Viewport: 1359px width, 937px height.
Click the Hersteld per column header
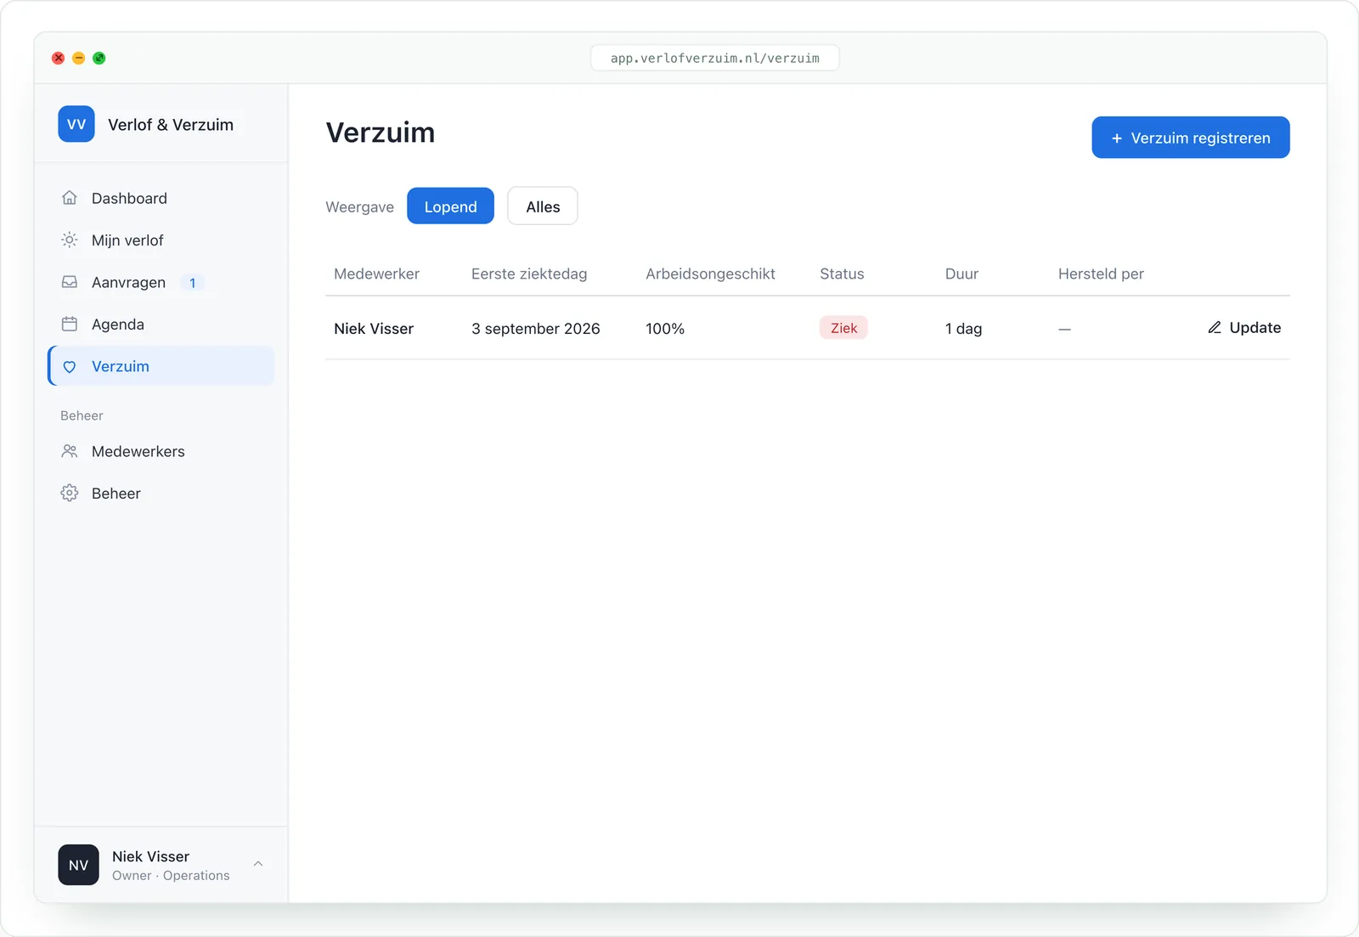(1101, 274)
